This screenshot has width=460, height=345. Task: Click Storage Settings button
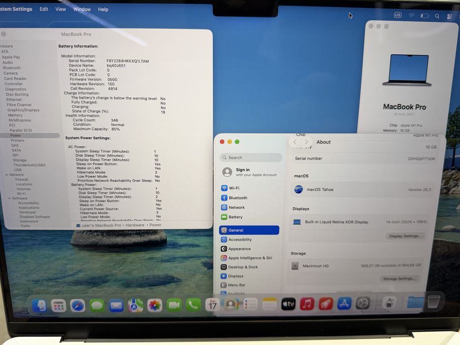(x=399, y=278)
